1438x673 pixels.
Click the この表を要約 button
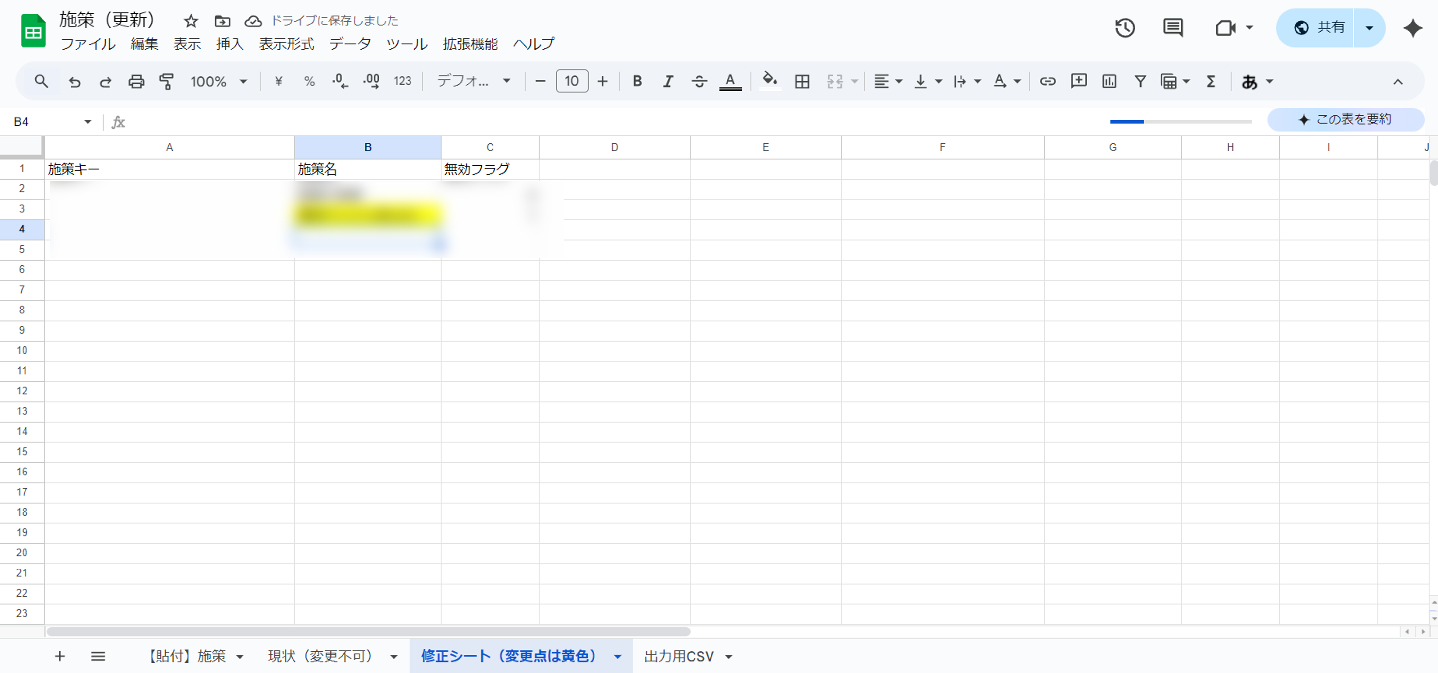pos(1345,119)
